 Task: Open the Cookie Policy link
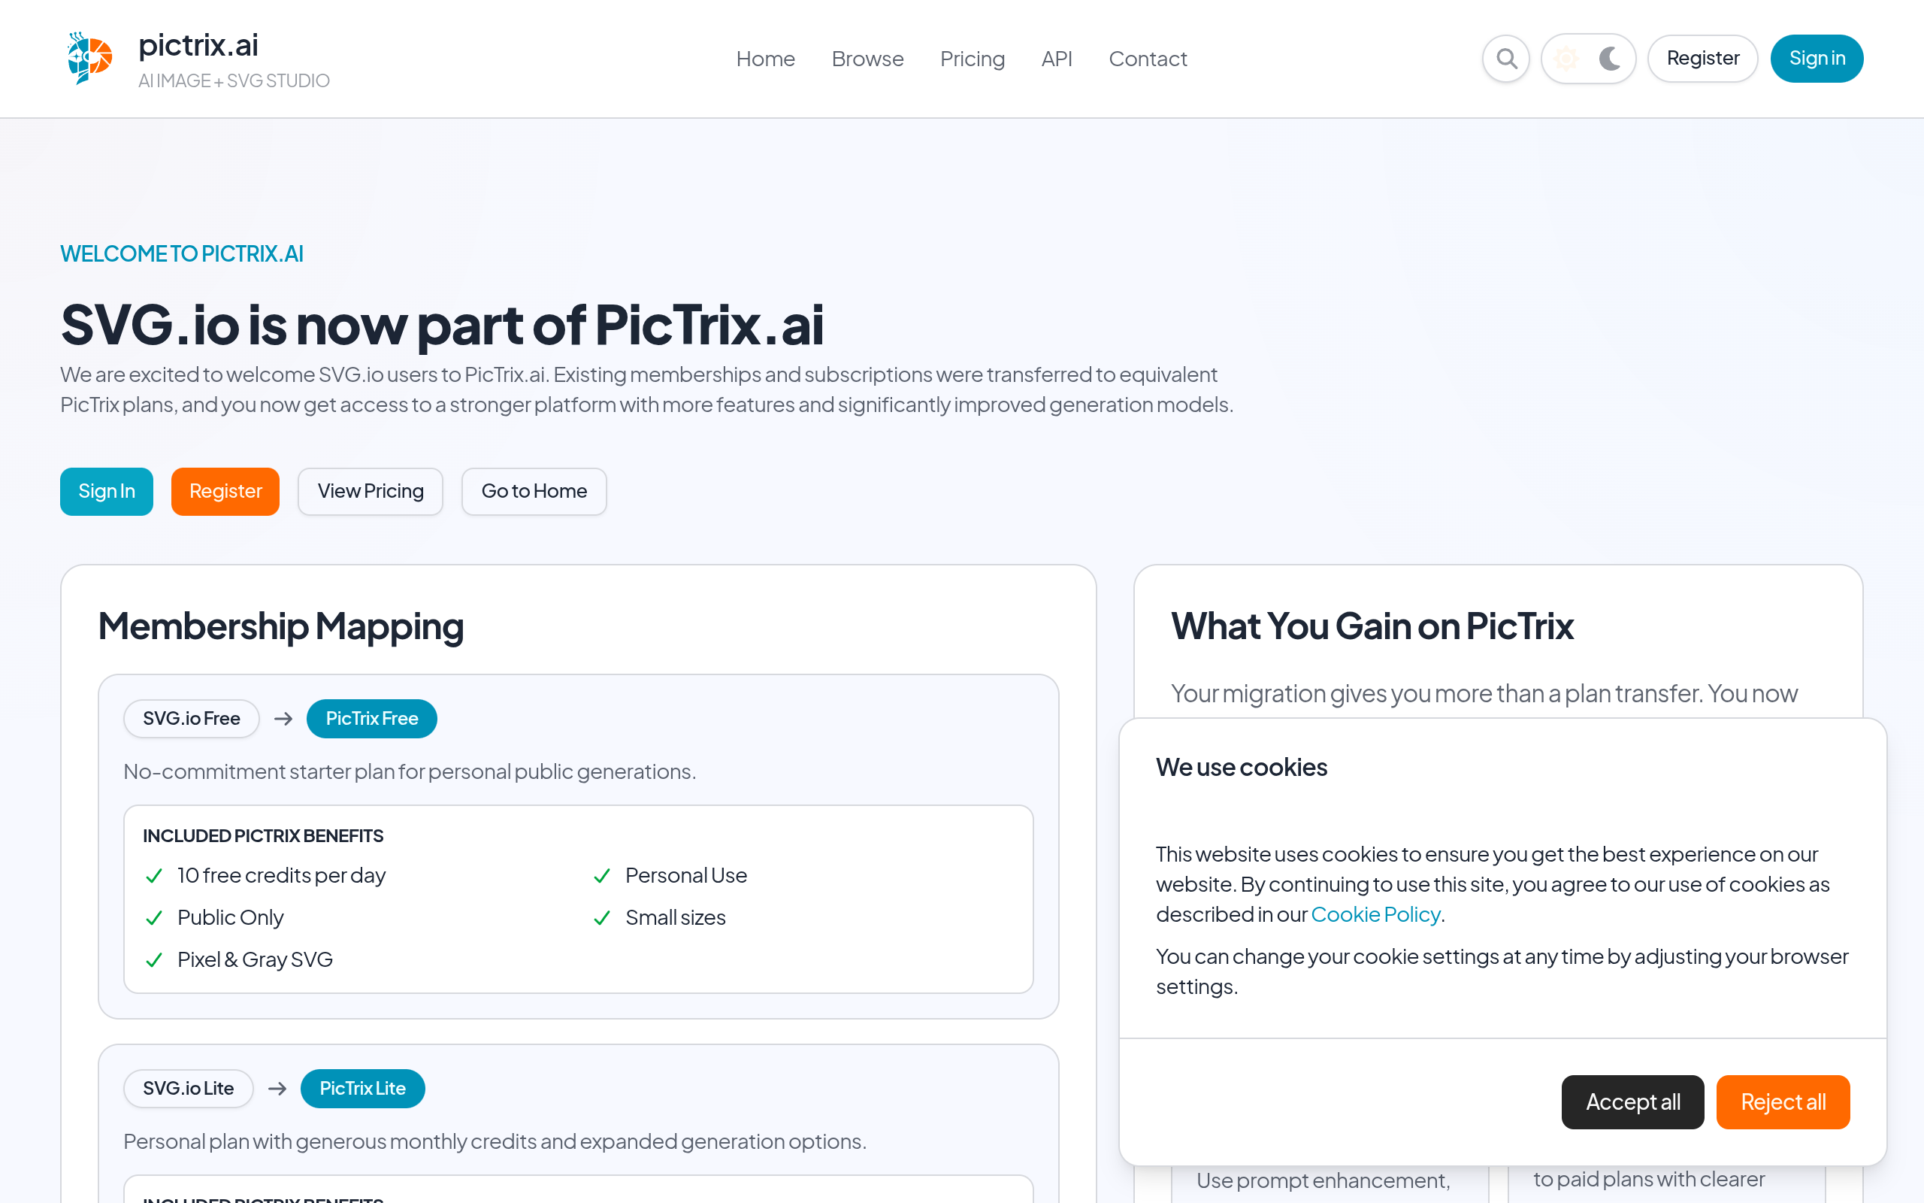[1375, 914]
